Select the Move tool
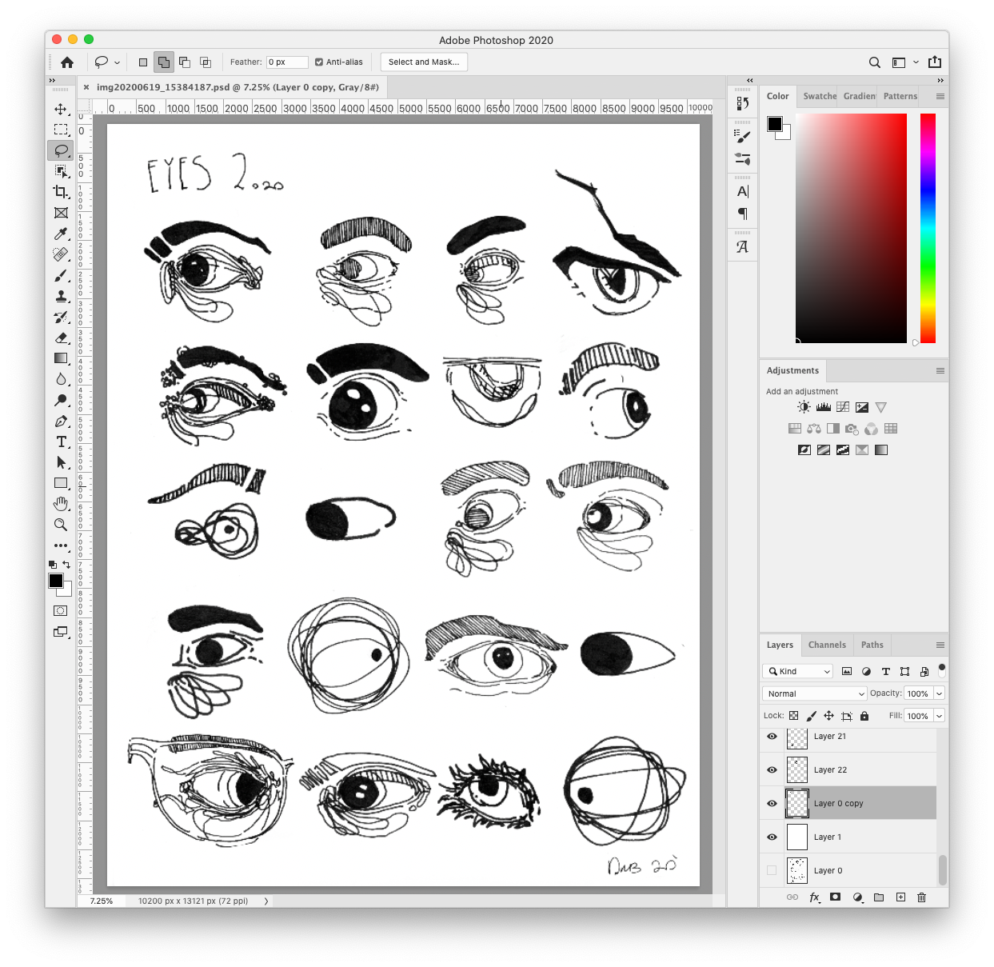 coord(61,109)
